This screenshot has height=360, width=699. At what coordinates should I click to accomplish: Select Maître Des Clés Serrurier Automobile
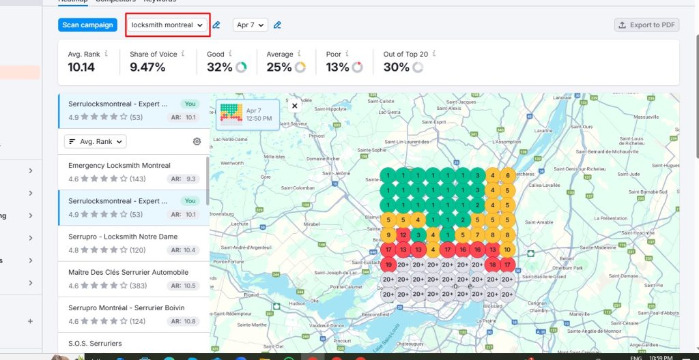point(132,279)
